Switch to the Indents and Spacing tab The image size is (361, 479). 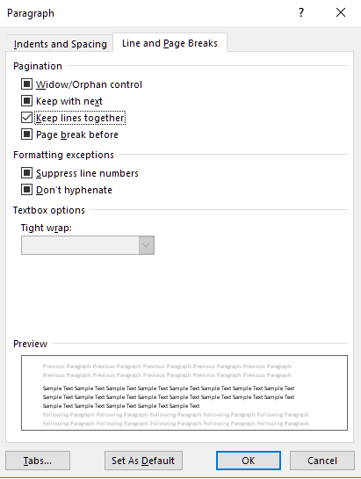[60, 44]
